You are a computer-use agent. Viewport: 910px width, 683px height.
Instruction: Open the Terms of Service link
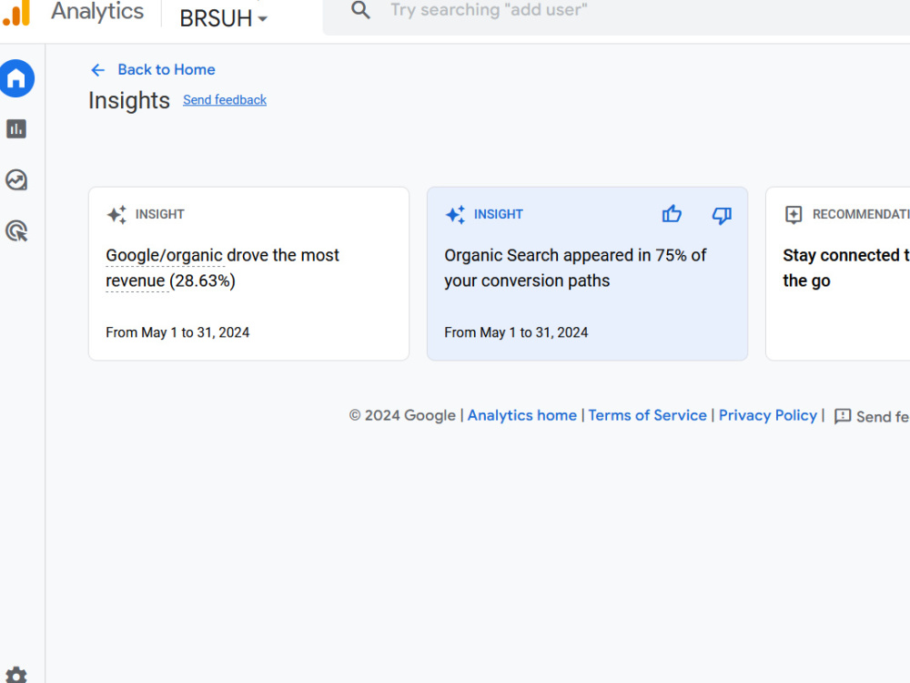[647, 415]
